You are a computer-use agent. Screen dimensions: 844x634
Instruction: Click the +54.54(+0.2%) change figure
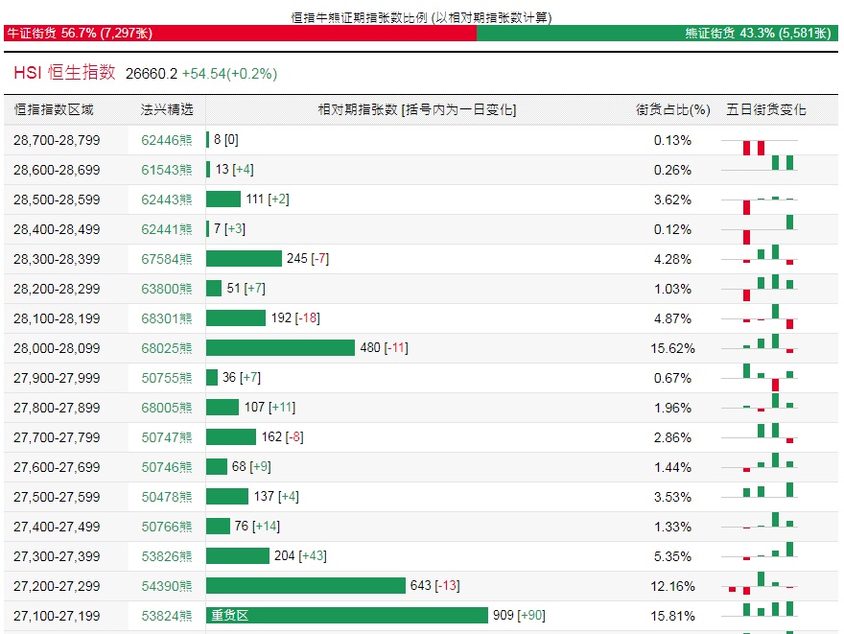[230, 74]
